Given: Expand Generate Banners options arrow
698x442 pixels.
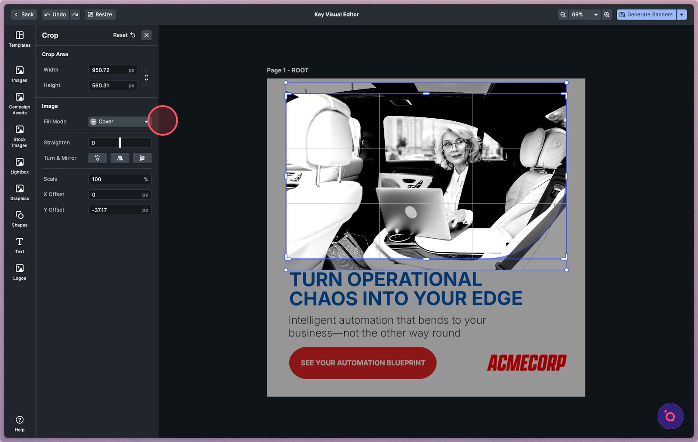Looking at the screenshot, I should pos(682,14).
